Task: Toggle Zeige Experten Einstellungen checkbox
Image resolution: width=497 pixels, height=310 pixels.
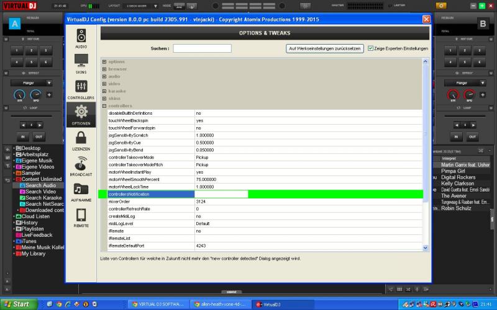Action: (x=370, y=48)
